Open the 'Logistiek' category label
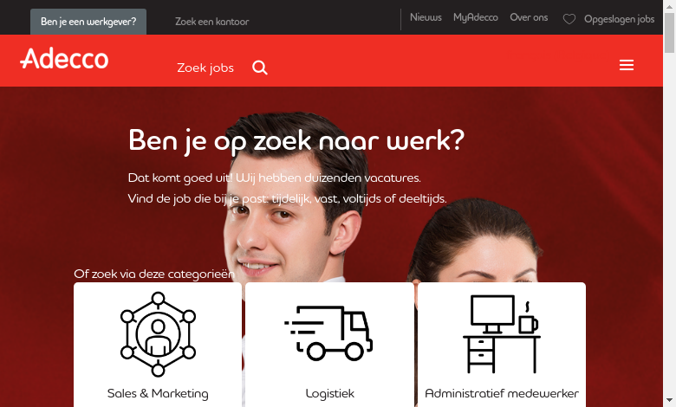This screenshot has width=676, height=407. (330, 394)
